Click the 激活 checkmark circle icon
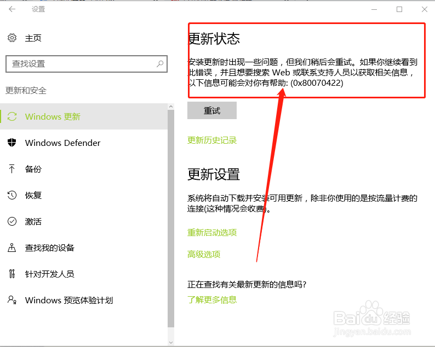This screenshot has width=435, height=347. [x=12, y=221]
